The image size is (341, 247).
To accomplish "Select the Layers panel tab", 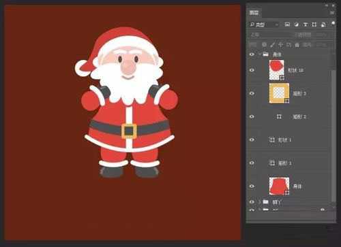I will [254, 13].
